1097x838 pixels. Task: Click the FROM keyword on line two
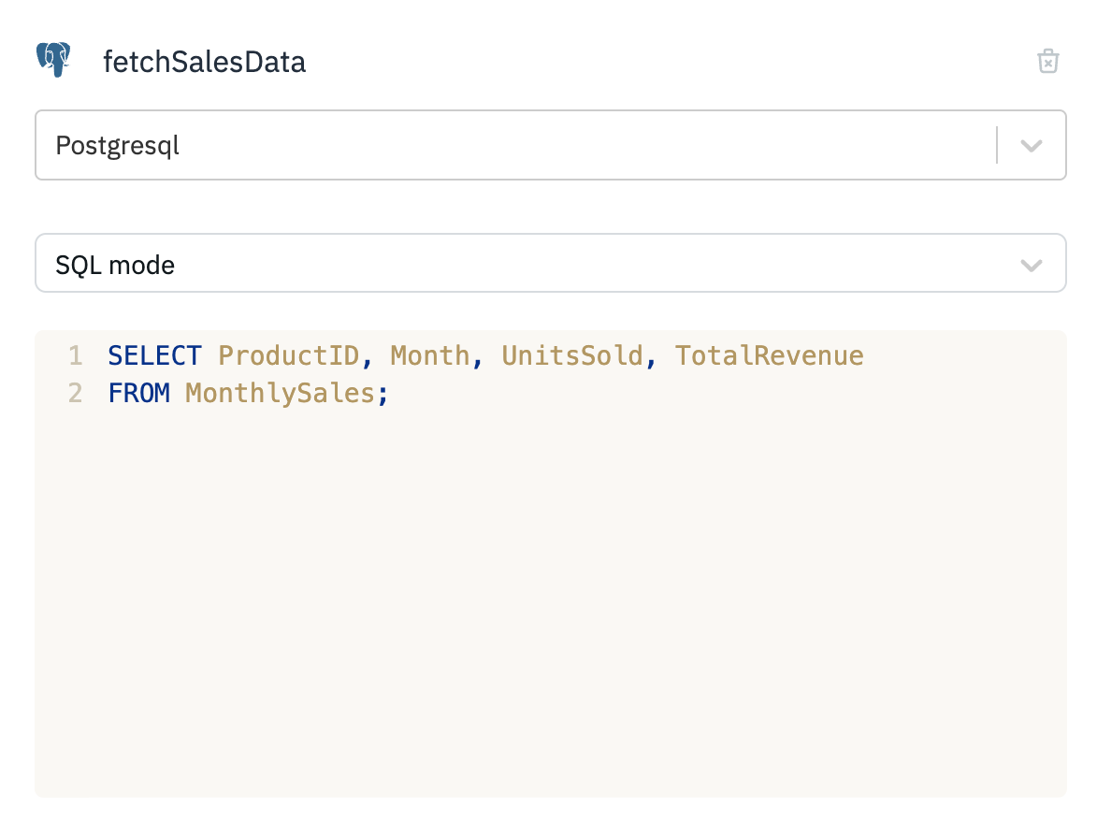tap(138, 394)
